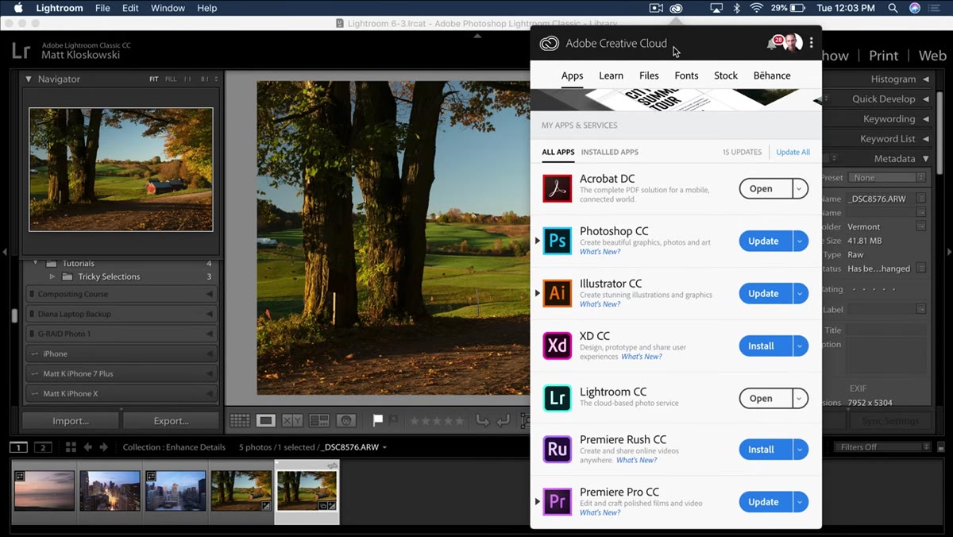The width and height of the screenshot is (953, 537).
Task: Expand the Histogram panel
Action: click(925, 79)
